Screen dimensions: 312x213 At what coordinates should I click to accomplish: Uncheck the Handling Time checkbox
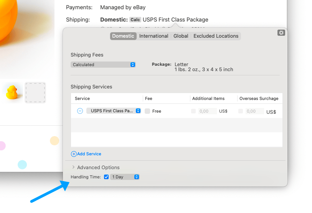tap(106, 177)
